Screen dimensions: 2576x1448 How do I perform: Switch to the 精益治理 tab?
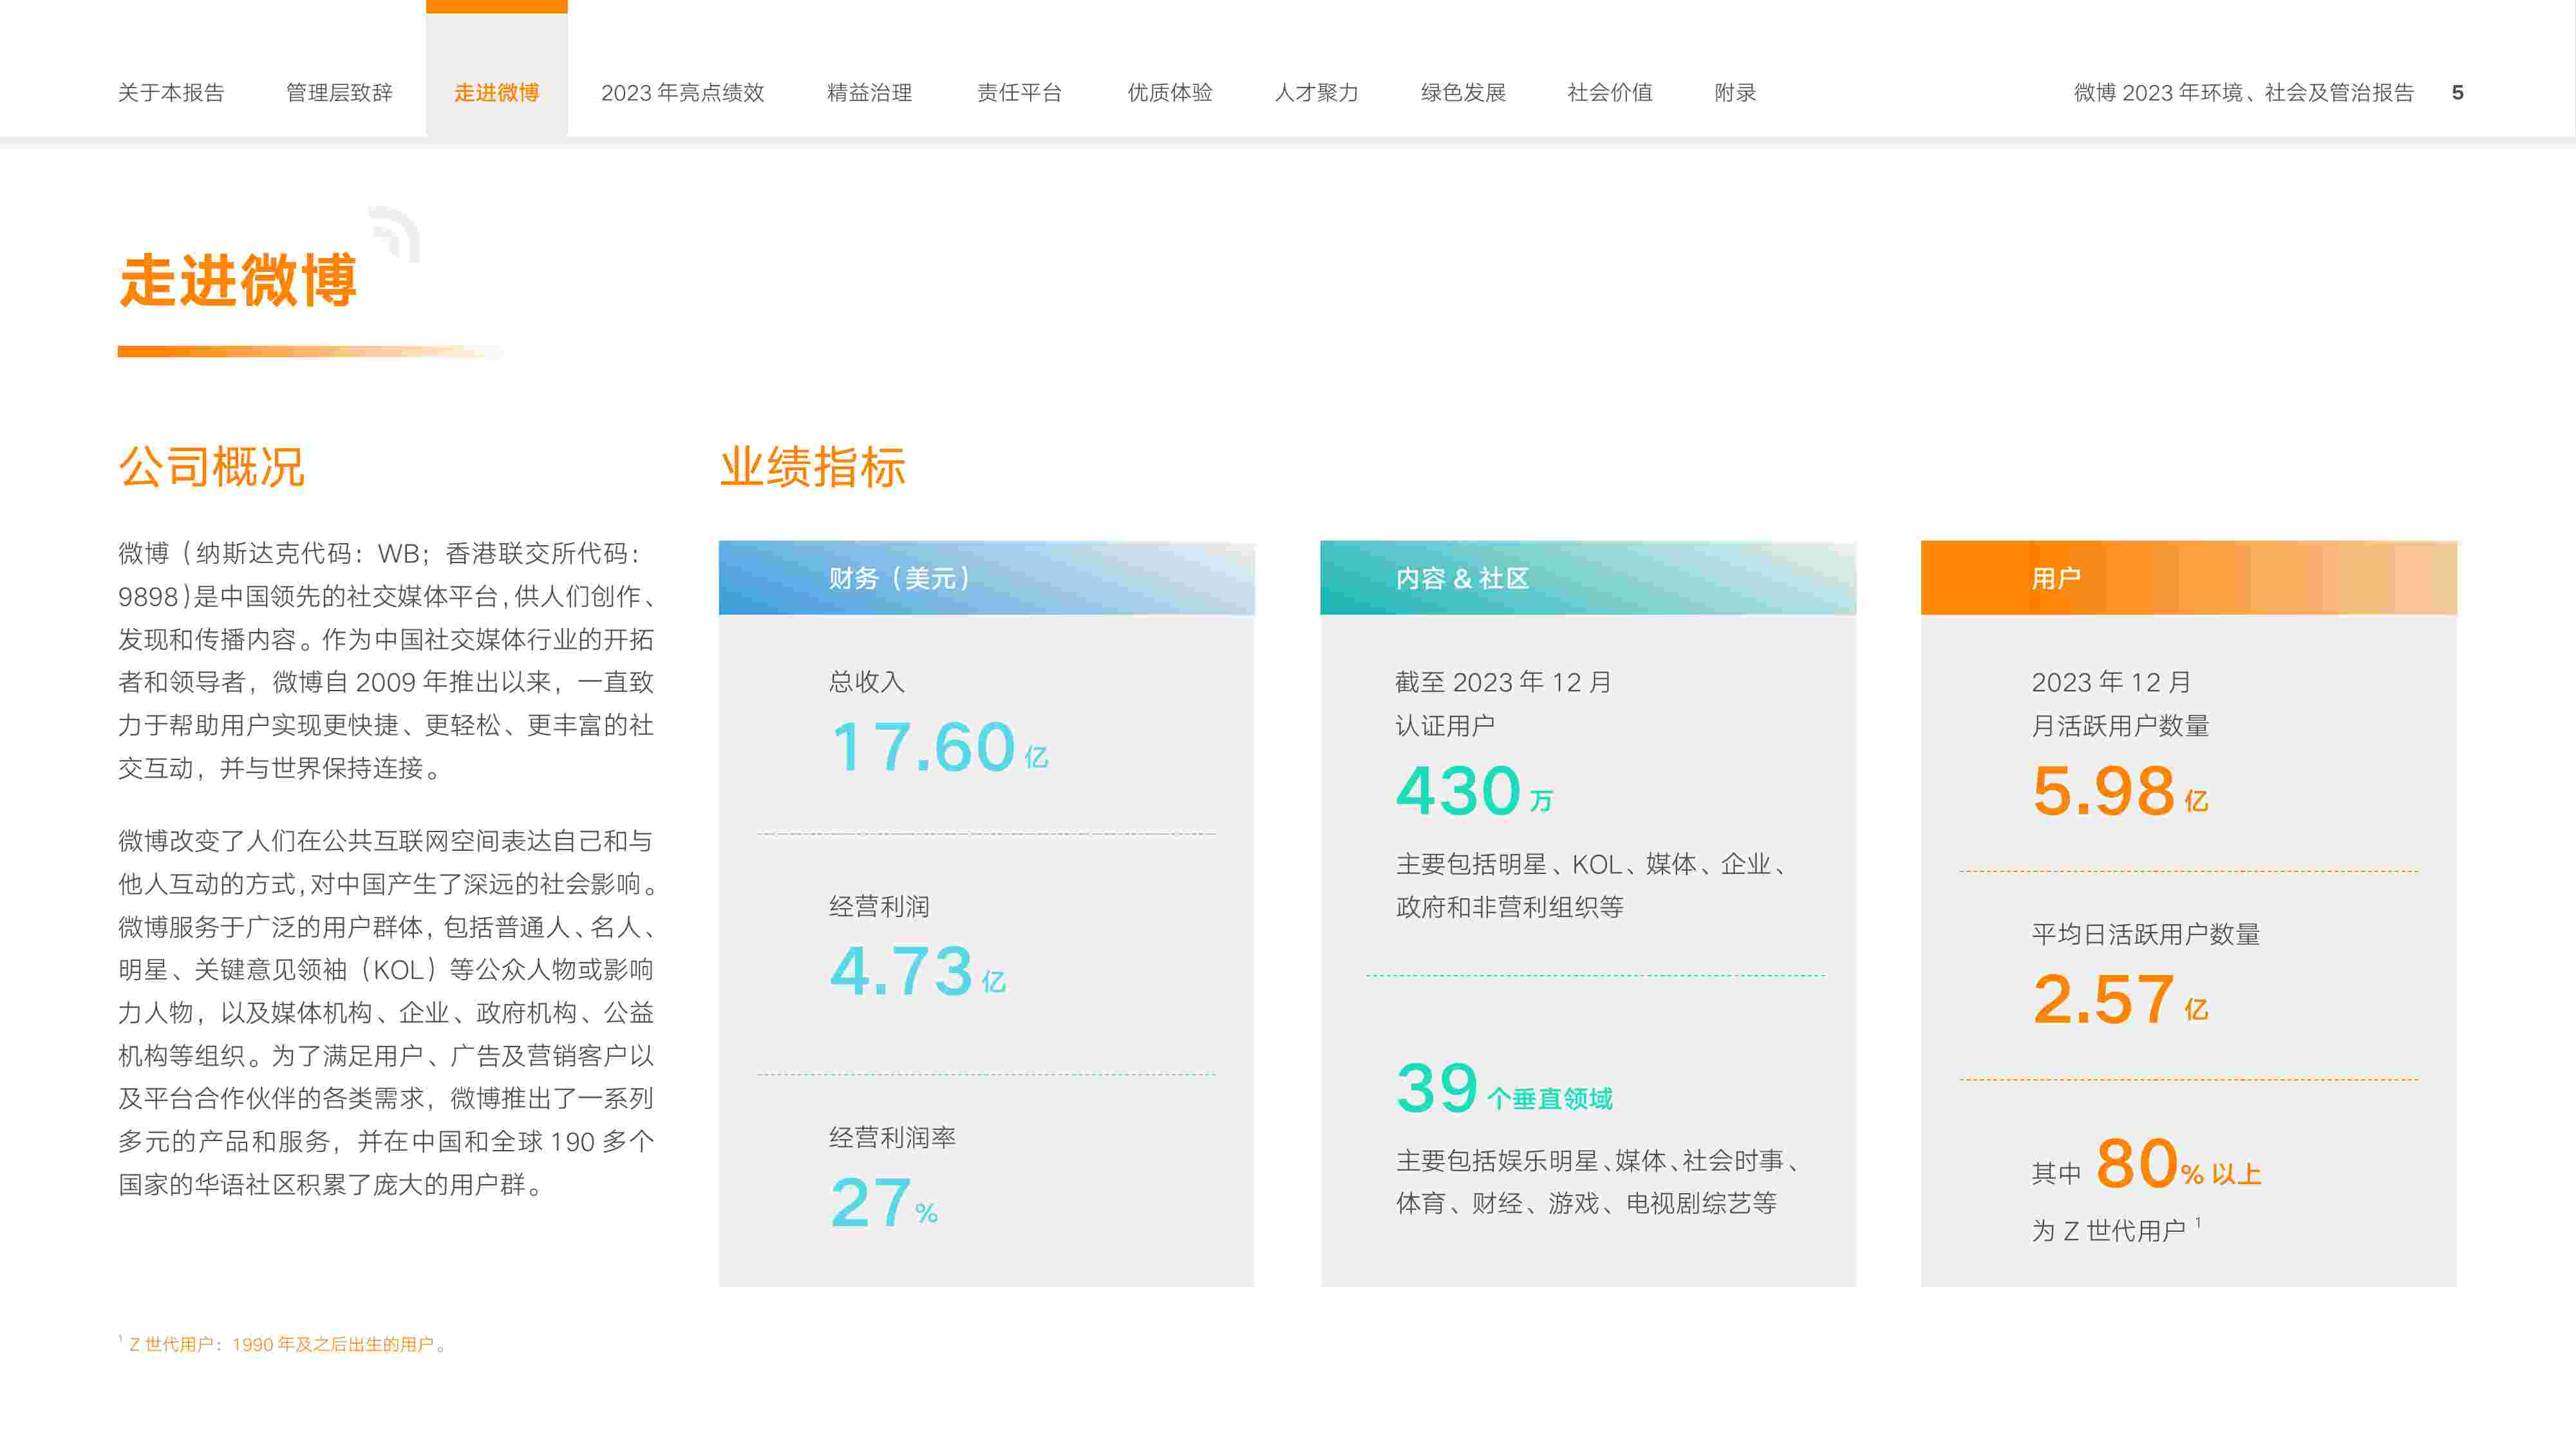click(869, 93)
